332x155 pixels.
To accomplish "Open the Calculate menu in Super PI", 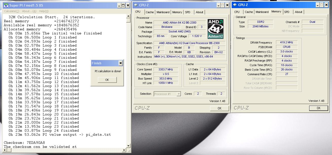I will (x=11, y=11).
